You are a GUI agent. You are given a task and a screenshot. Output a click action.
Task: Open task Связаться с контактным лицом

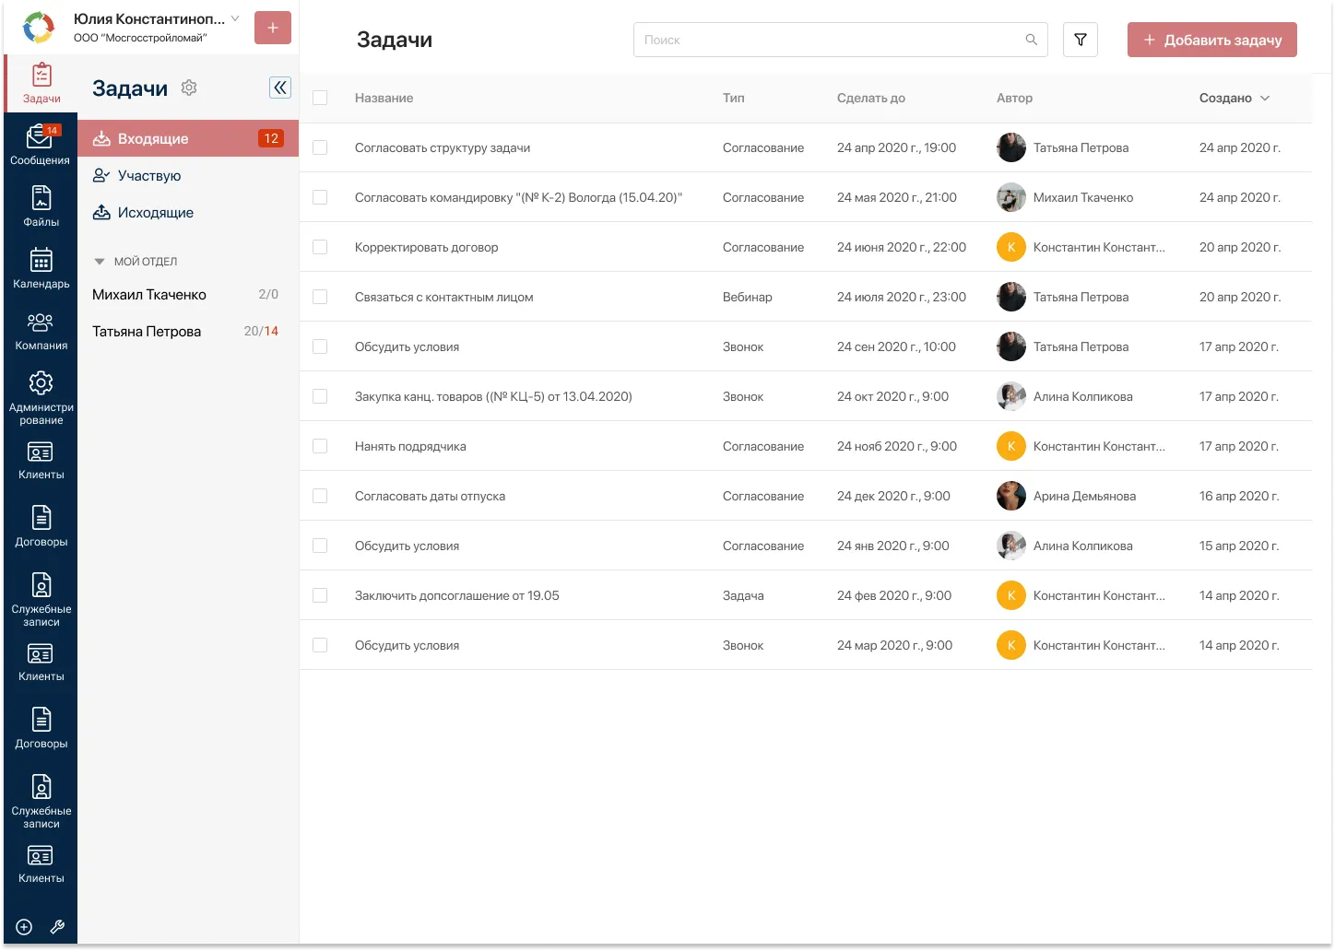point(443,297)
